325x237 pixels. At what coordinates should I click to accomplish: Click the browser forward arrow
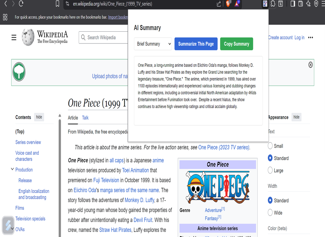(13, 3)
